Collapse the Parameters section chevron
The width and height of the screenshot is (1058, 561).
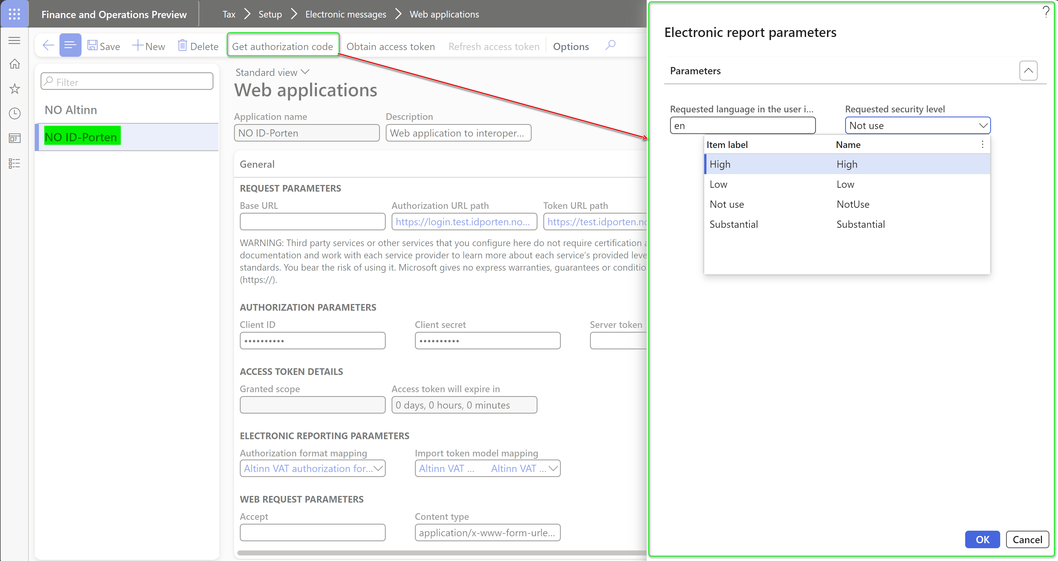(x=1028, y=71)
